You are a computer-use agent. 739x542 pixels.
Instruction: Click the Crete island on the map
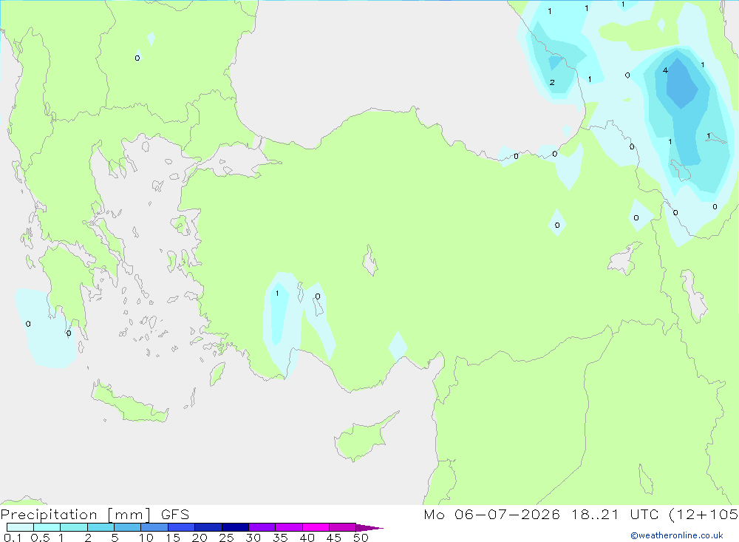click(129, 403)
